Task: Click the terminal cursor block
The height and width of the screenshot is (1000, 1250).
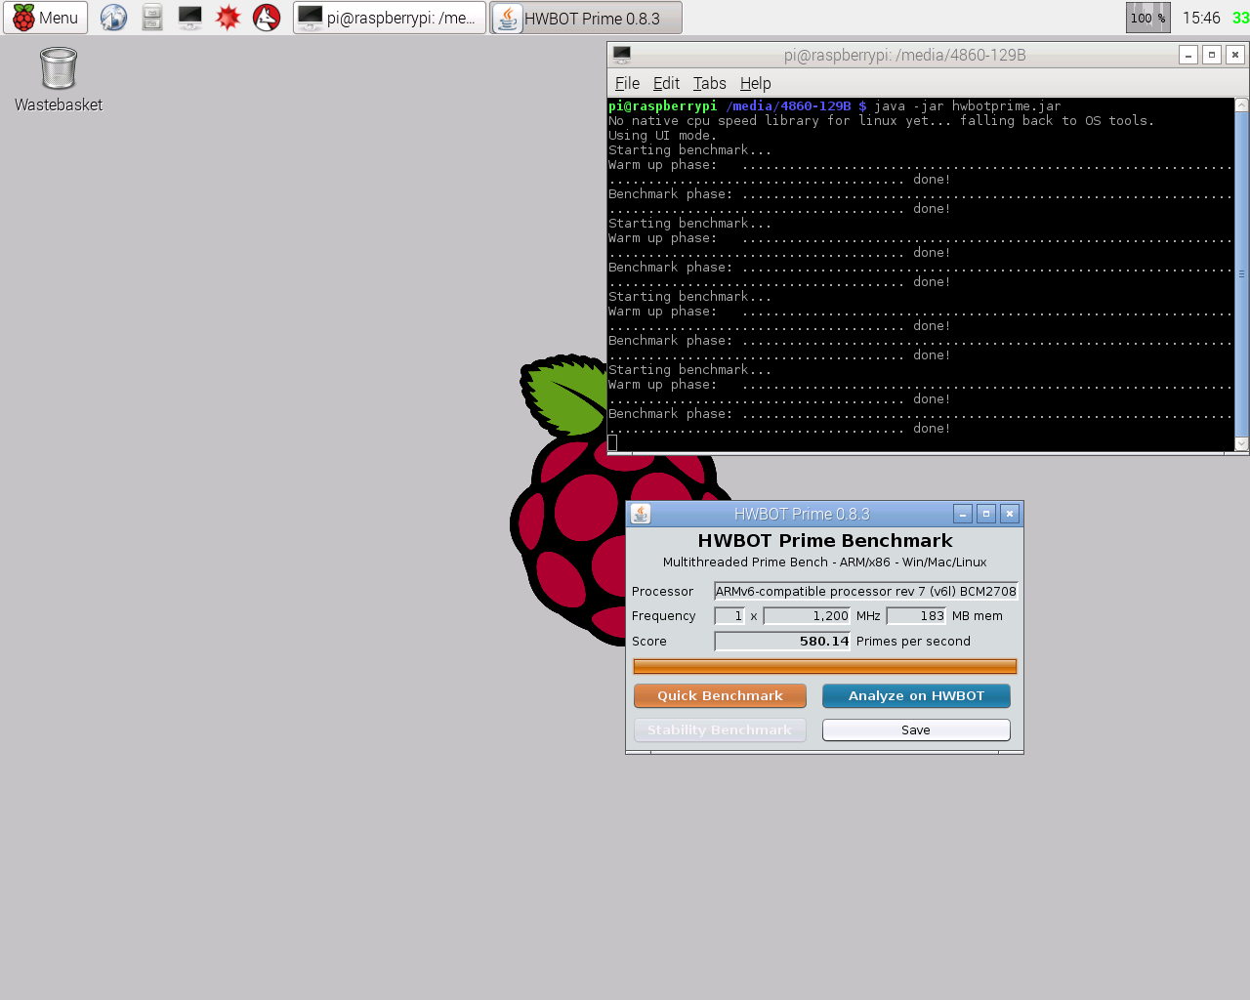Action: 612,443
